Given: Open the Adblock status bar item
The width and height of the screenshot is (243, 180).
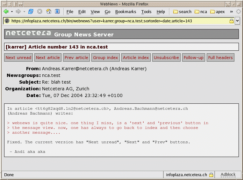Looking at the screenshot, I should [x=228, y=175].
